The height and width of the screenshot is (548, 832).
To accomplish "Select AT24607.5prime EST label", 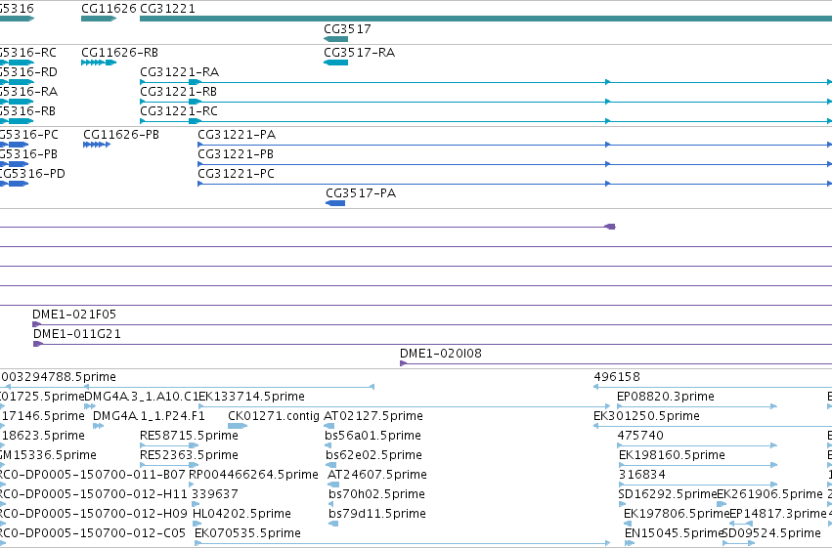I will pyautogui.click(x=377, y=475).
